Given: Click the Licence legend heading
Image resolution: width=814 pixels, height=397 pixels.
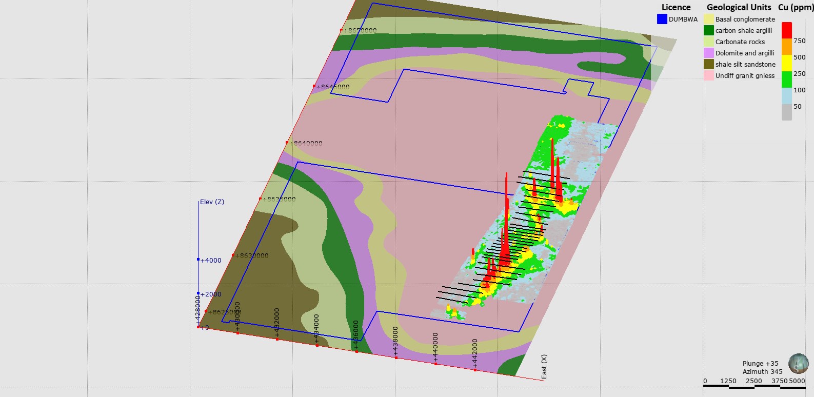Looking at the screenshot, I should (x=676, y=7).
